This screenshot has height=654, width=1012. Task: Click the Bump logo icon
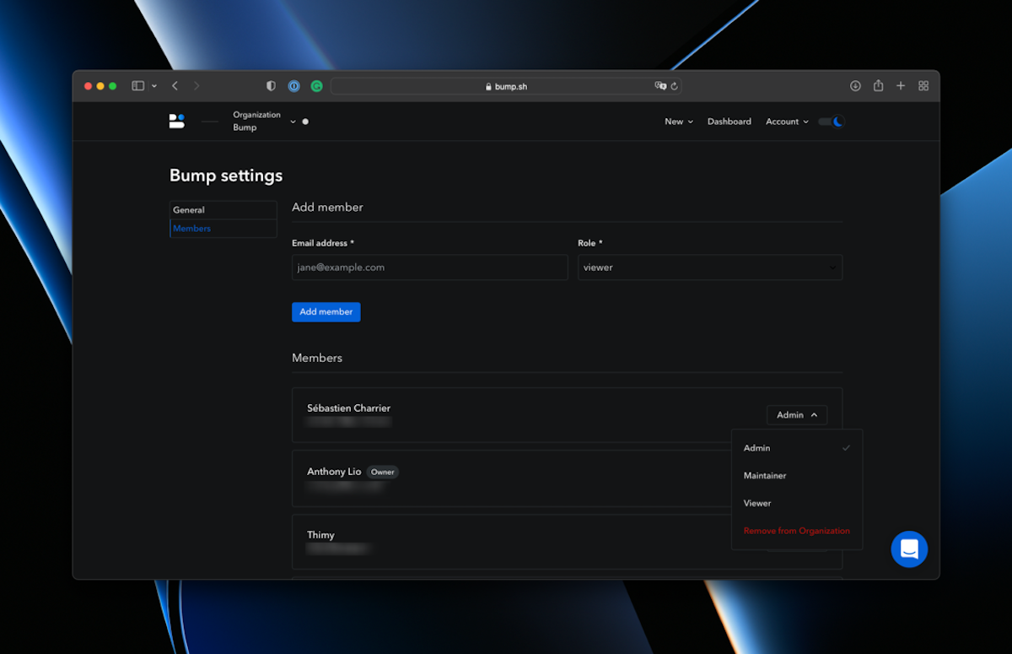click(176, 122)
